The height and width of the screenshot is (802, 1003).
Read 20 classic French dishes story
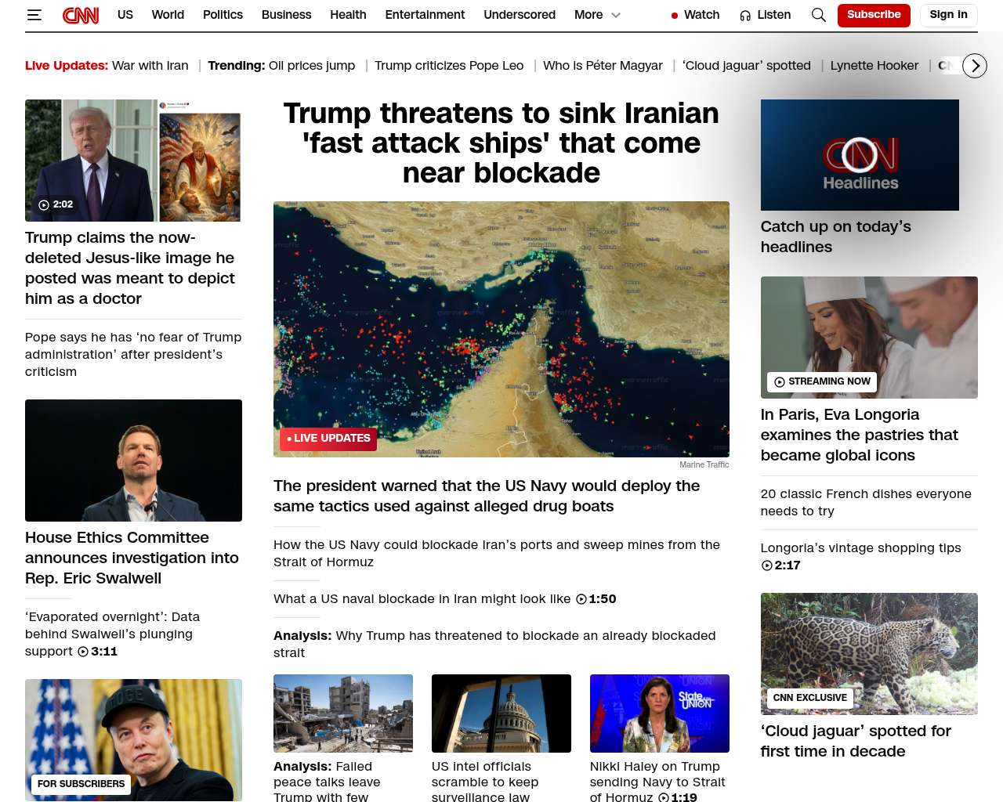[866, 503]
